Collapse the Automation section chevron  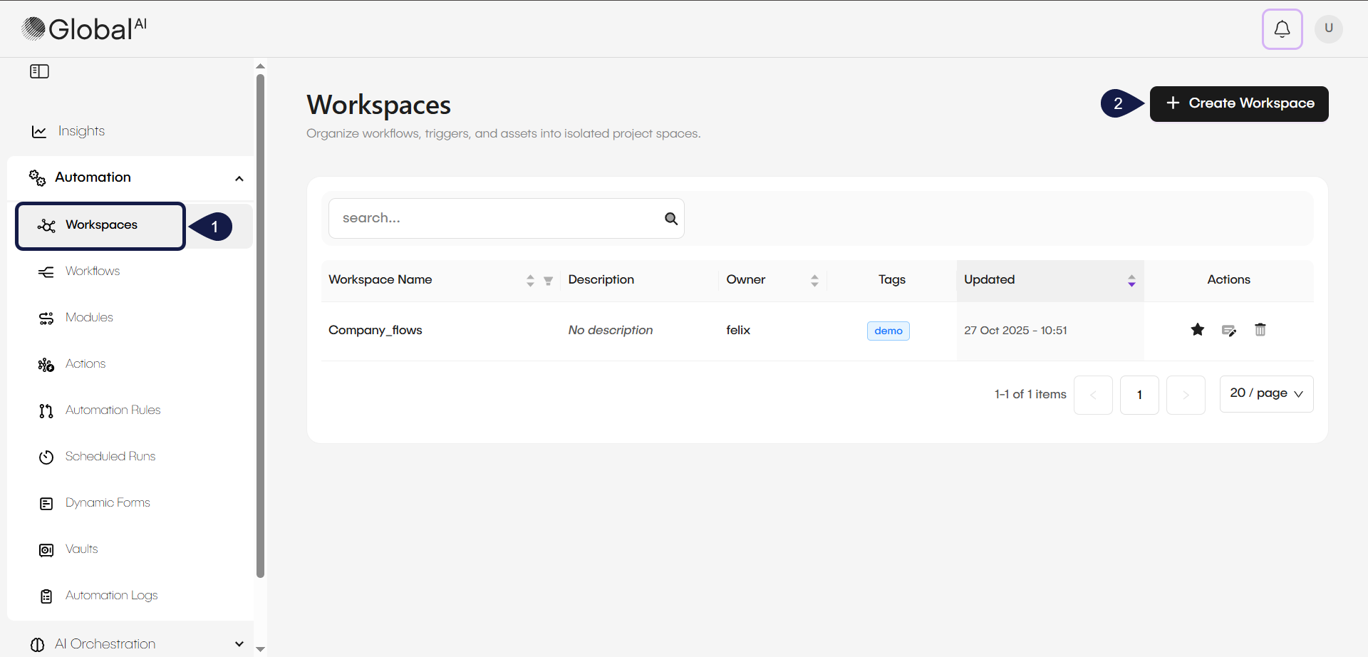239,178
